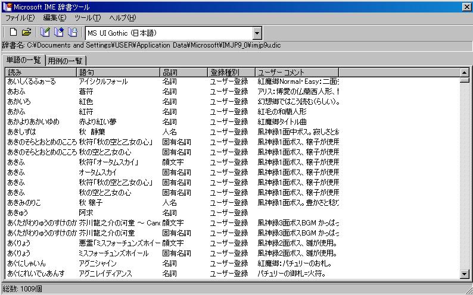
Task: Select the あぐにしゃいん reading entry
Action: click(26, 263)
